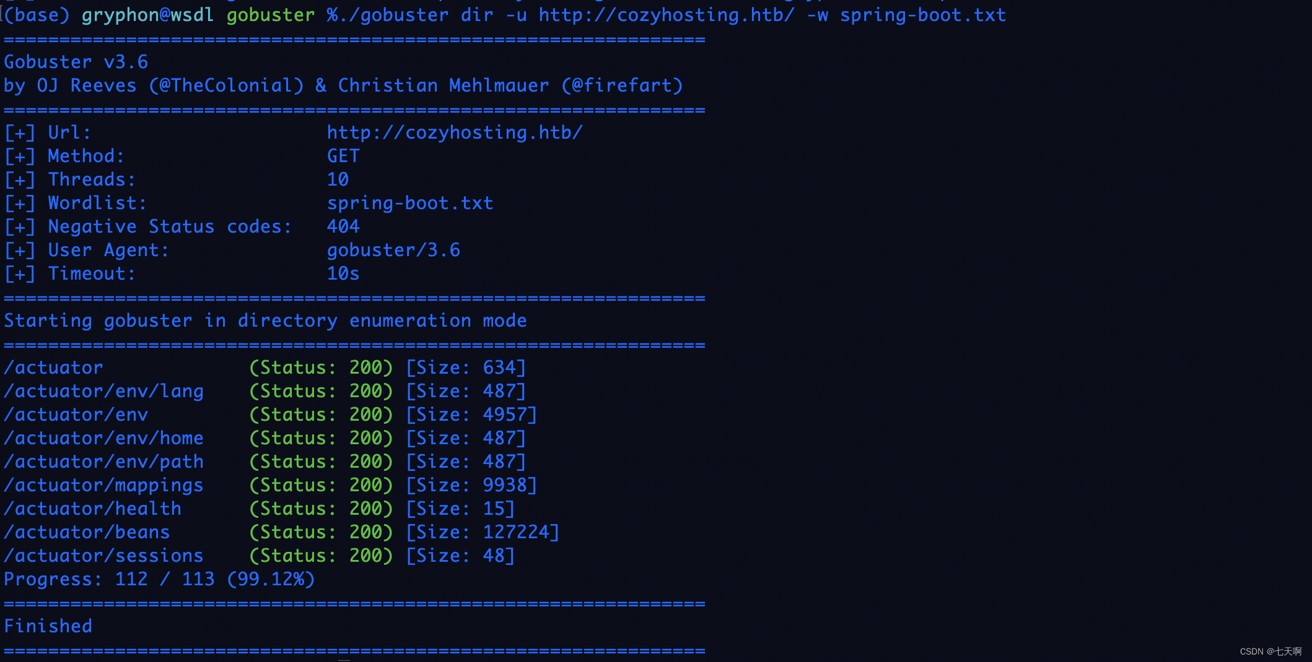This screenshot has width=1312, height=662.
Task: Click the Starting gobuster in directory enumeration line
Action: coord(265,320)
